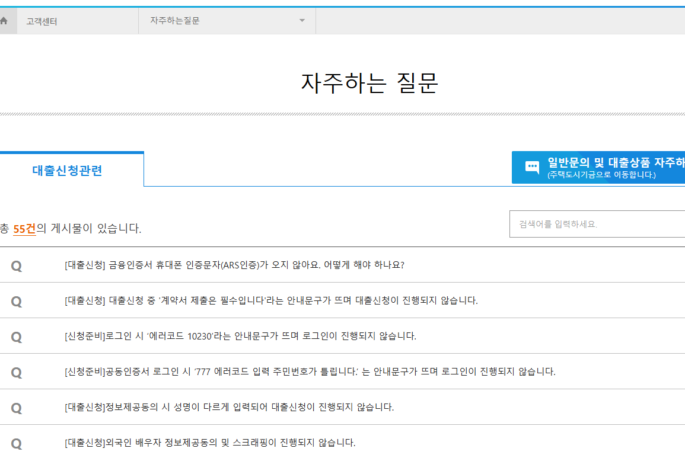The width and height of the screenshot is (685, 458).
Task: Open the 고객센터 breadcrumb item
Action: click(x=42, y=21)
